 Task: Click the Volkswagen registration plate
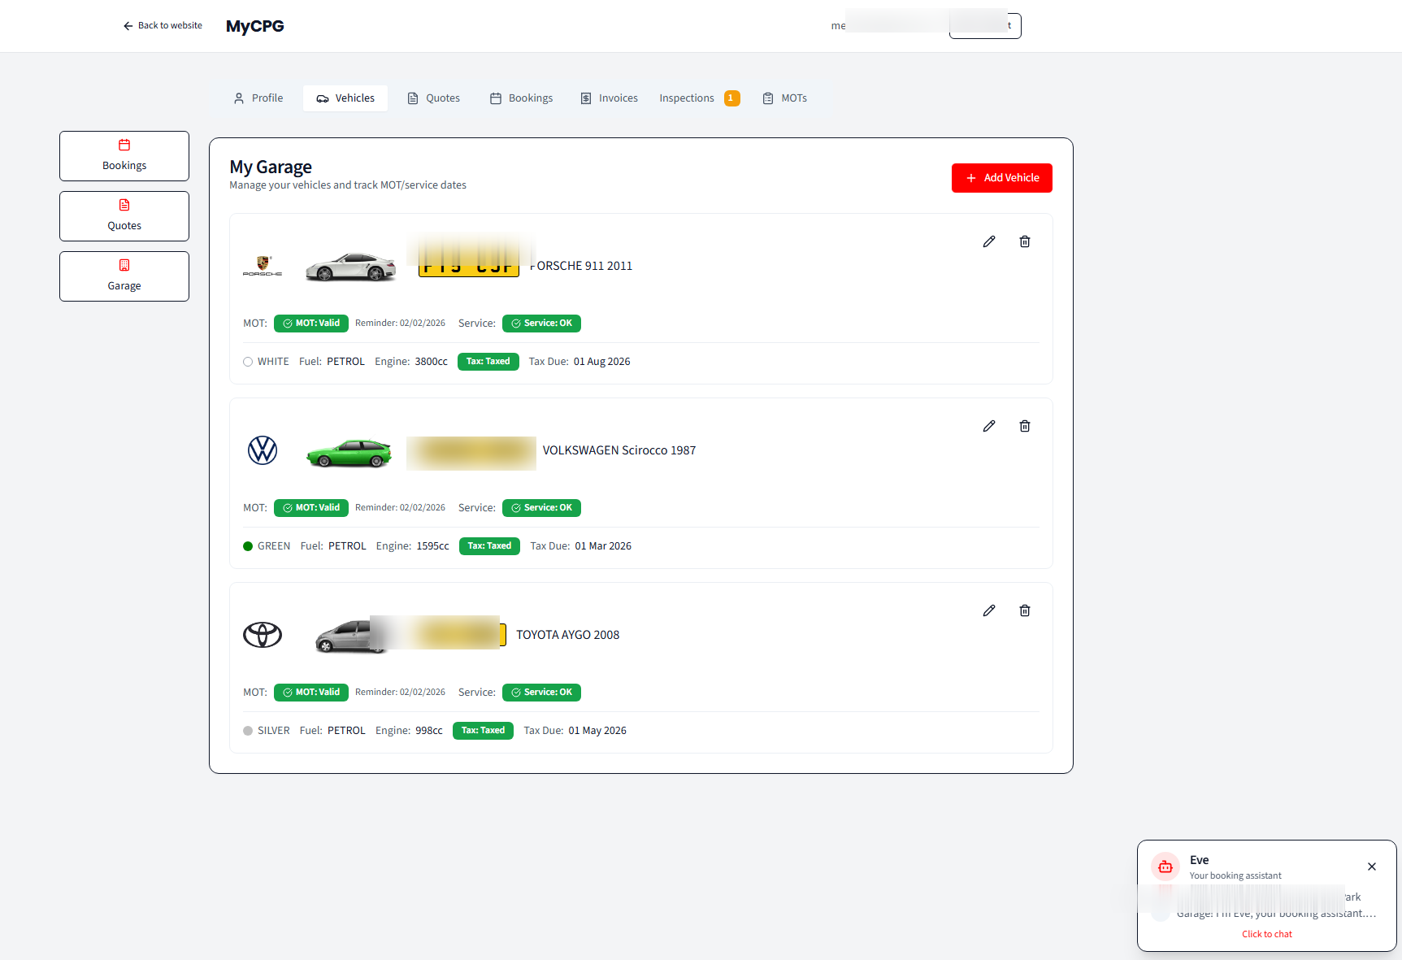click(x=471, y=453)
